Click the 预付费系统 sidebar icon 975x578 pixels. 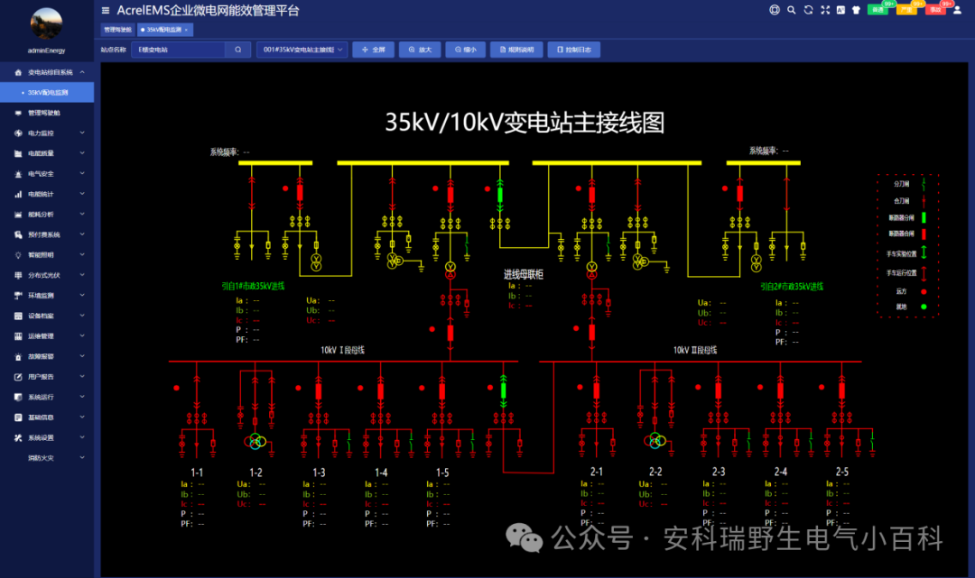point(18,234)
